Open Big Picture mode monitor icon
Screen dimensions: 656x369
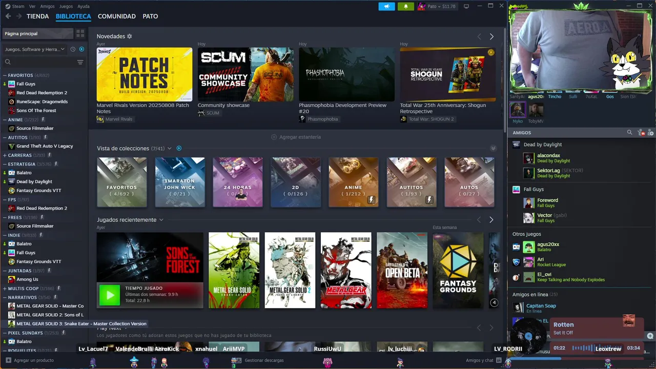[466, 6]
